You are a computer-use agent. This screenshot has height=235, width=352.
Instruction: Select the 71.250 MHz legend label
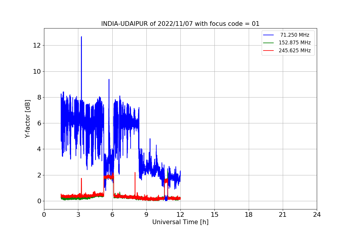click(295, 35)
